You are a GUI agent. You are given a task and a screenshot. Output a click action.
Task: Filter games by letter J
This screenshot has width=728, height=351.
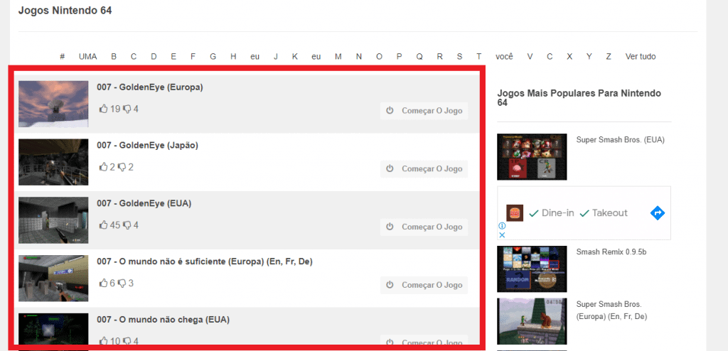(x=276, y=57)
